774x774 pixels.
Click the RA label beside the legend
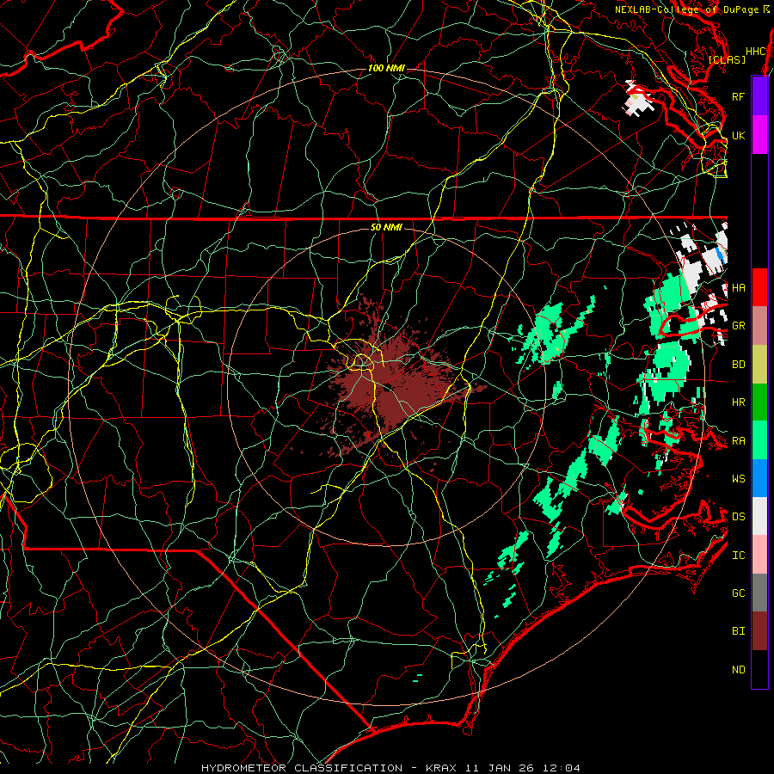pyautogui.click(x=738, y=441)
